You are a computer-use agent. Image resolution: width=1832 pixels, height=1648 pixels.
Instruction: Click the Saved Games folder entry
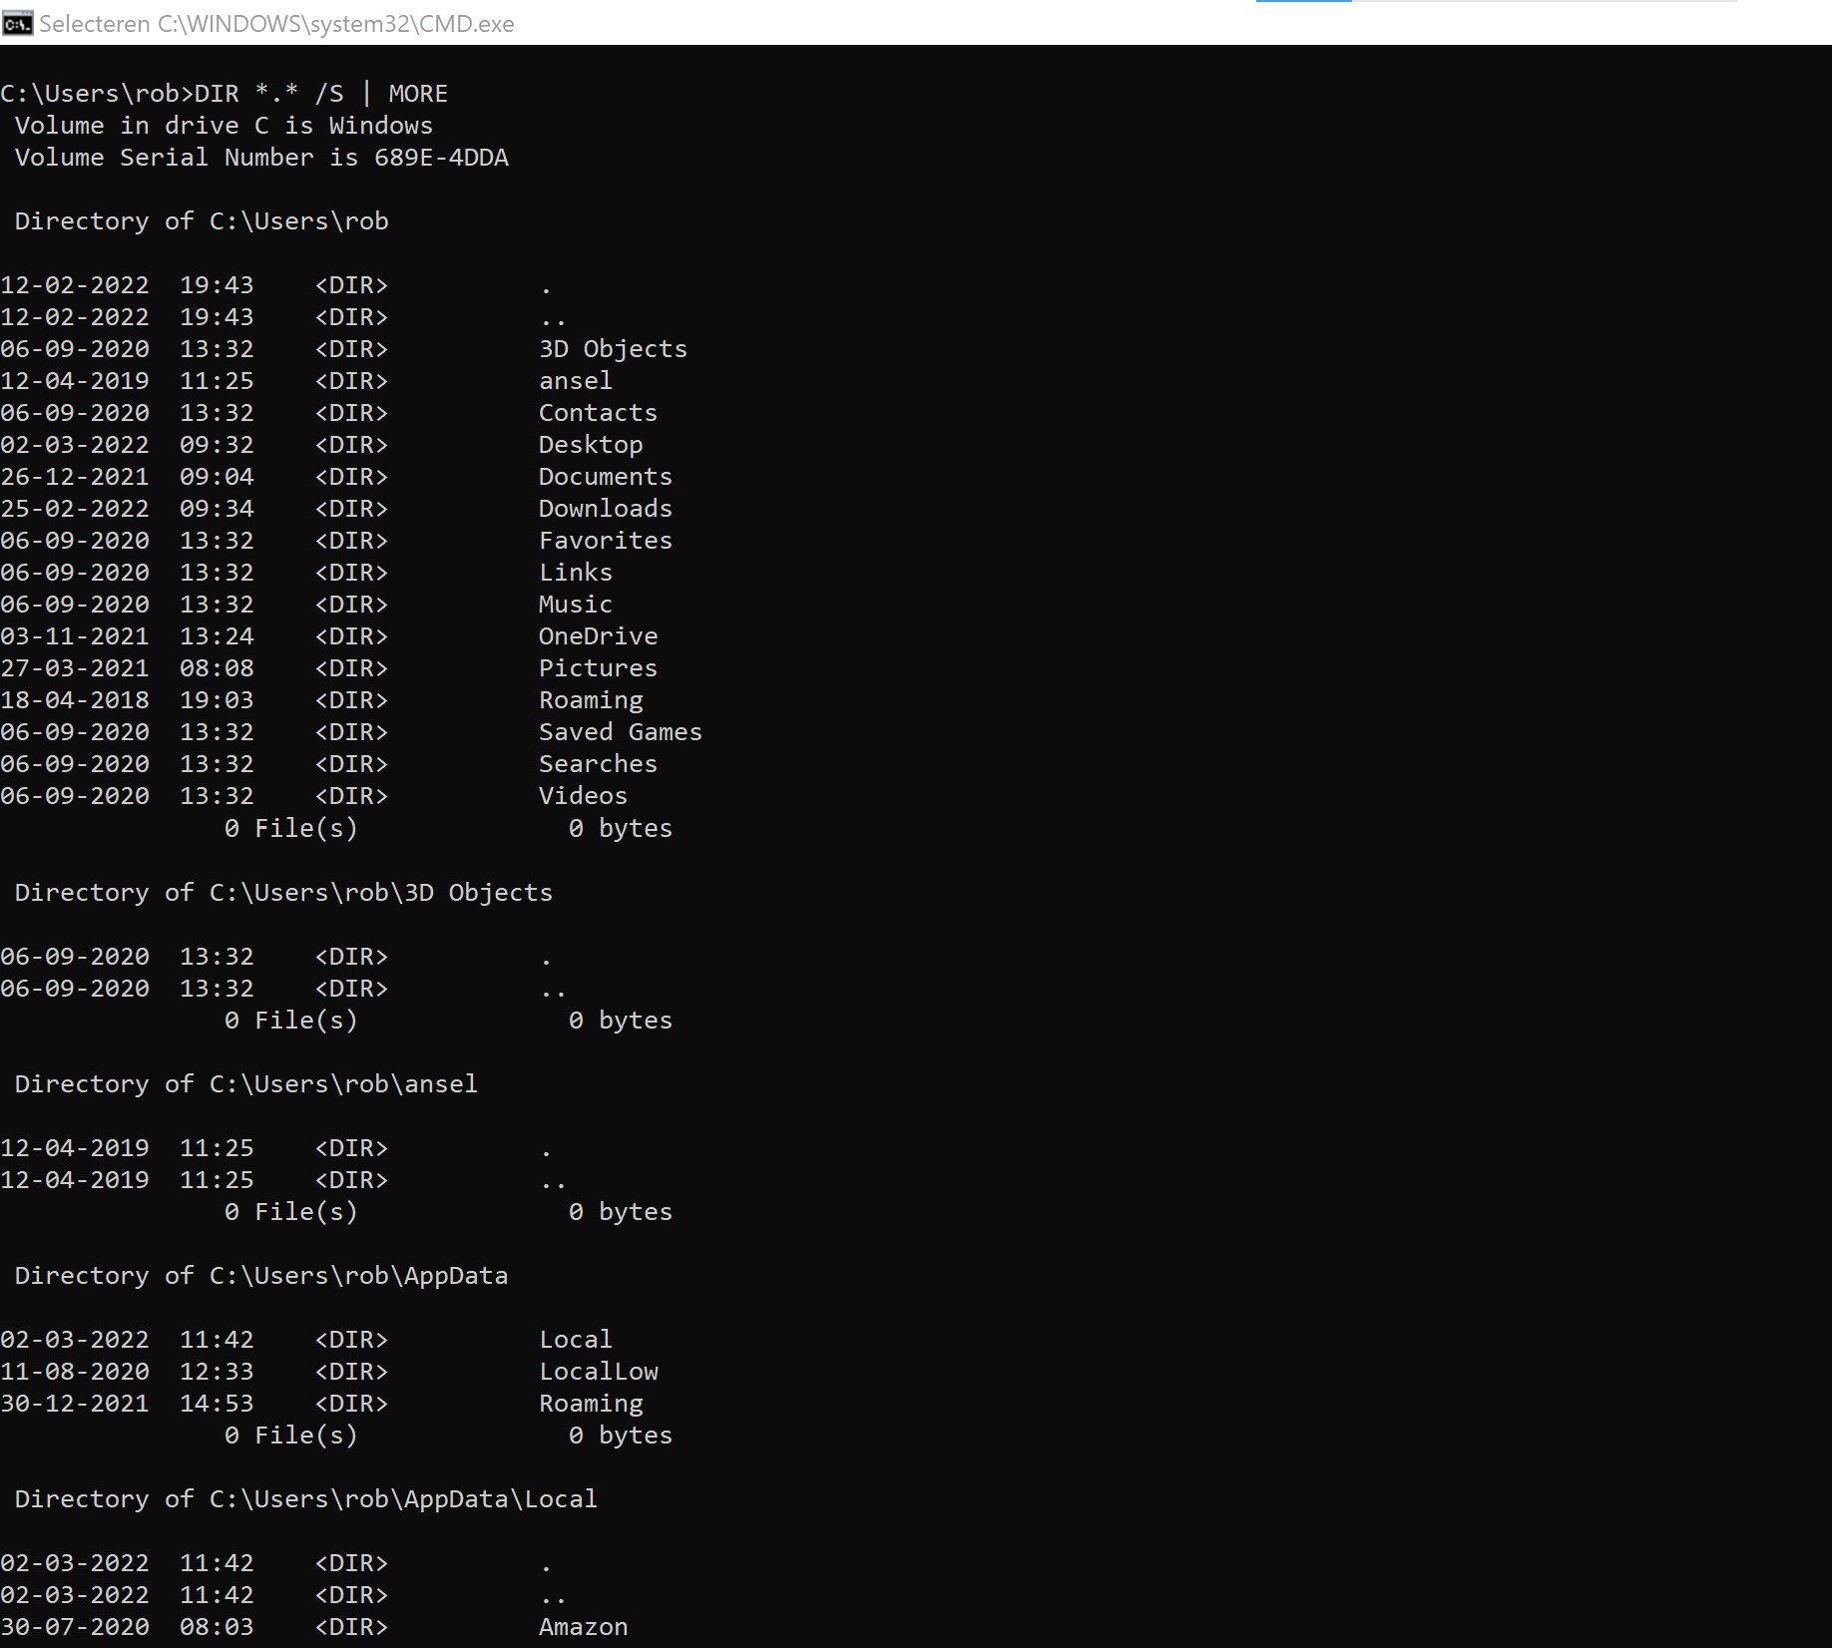pos(621,732)
